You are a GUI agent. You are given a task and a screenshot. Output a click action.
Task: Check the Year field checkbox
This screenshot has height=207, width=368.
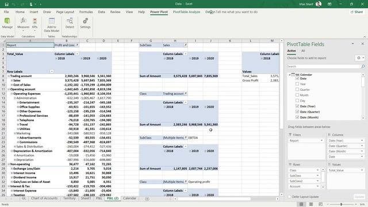pos(297,84)
